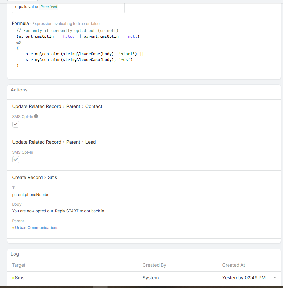Click the info icon beside SMS Opt-In
The width and height of the screenshot is (283, 288).
[x=36, y=116]
